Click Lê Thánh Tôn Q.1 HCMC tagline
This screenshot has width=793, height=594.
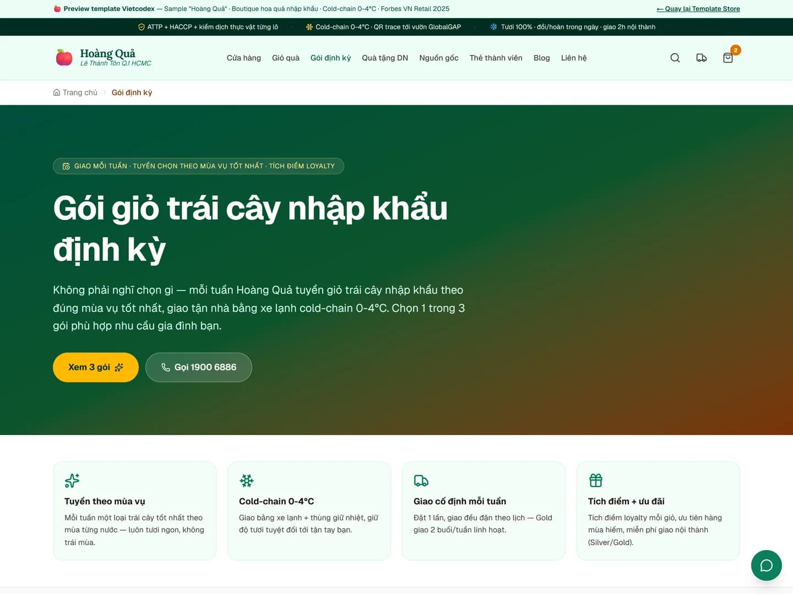coord(116,63)
